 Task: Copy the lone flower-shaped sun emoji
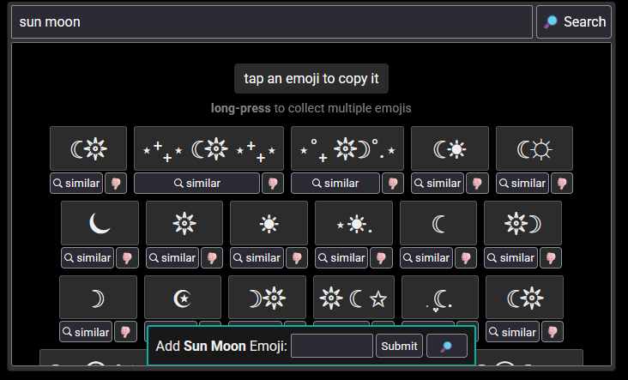(x=184, y=223)
